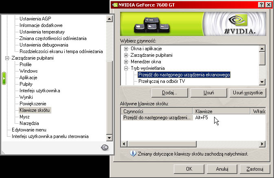Expand the Menedżer okna node
The image size is (274, 178).
point(126,62)
